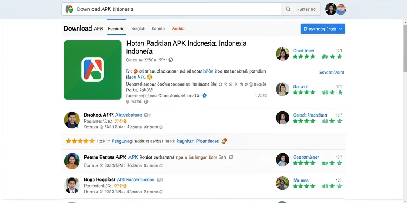
Task: Click the thumbs-up icon in the Conbentiener review
Action: (x=325, y=163)
